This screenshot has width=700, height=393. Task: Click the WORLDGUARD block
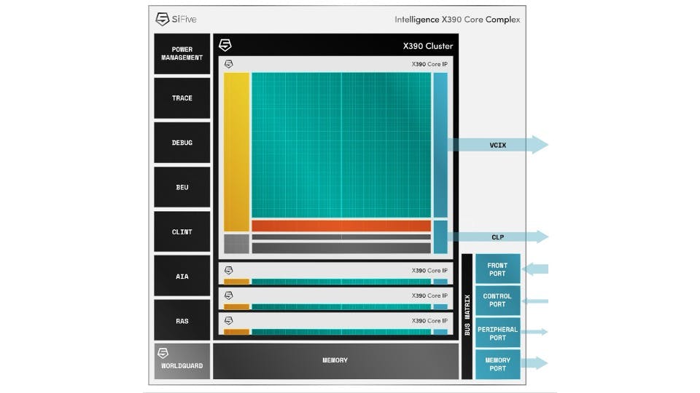(x=182, y=361)
